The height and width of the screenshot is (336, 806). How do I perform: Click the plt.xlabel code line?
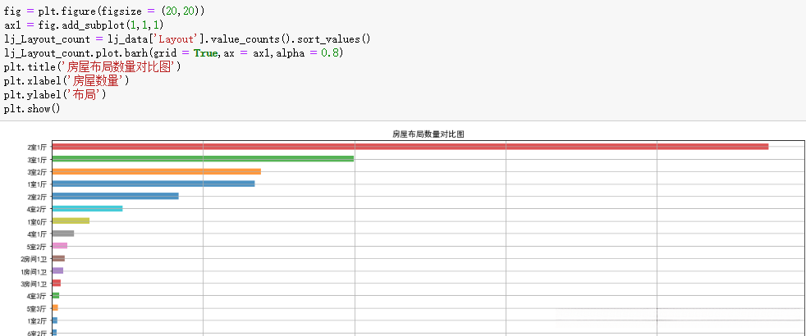(66, 81)
